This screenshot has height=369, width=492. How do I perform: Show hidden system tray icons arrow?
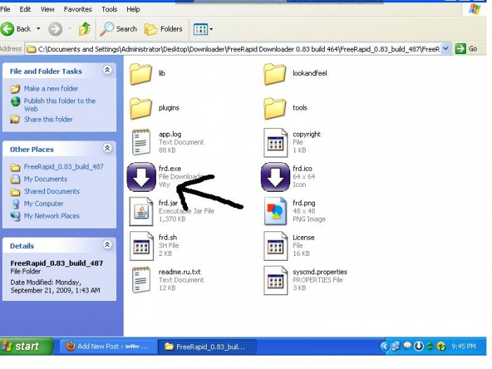point(384,347)
